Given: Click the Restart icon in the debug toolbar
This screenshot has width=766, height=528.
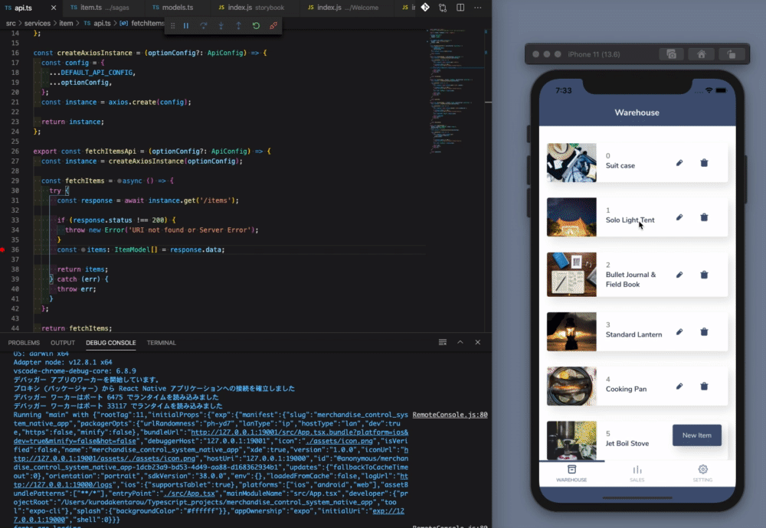Looking at the screenshot, I should [x=256, y=25].
